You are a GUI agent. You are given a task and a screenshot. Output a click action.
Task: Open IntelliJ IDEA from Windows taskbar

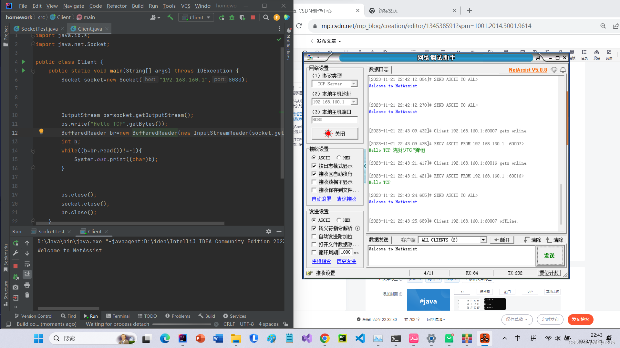tap(182, 338)
